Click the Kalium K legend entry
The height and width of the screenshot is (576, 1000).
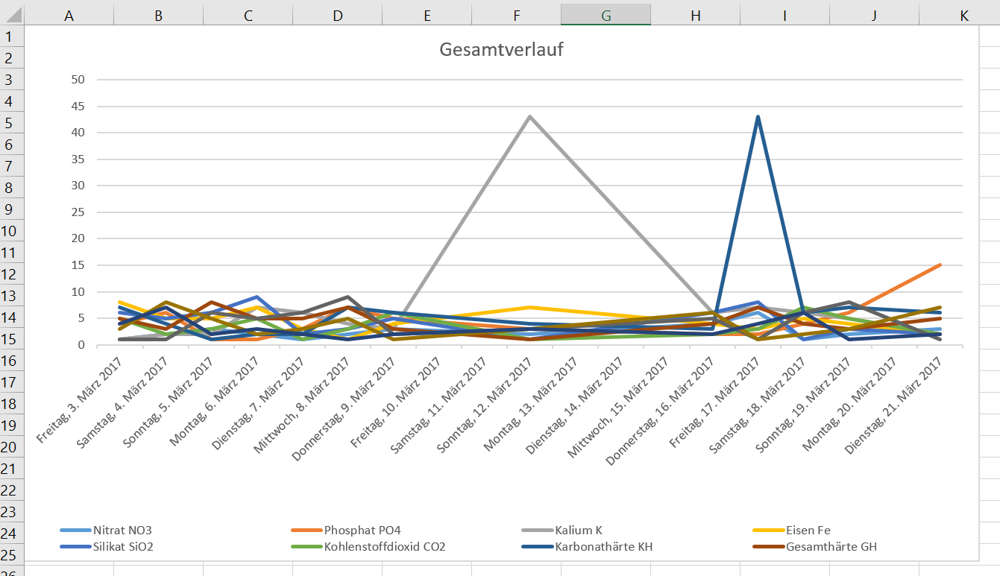pyautogui.click(x=562, y=531)
